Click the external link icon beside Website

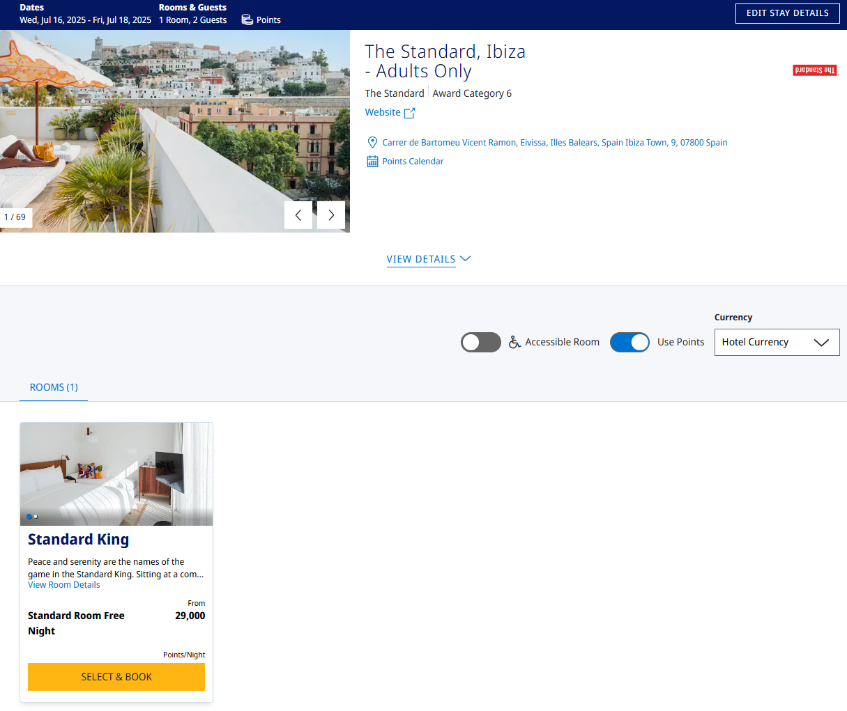coord(410,113)
